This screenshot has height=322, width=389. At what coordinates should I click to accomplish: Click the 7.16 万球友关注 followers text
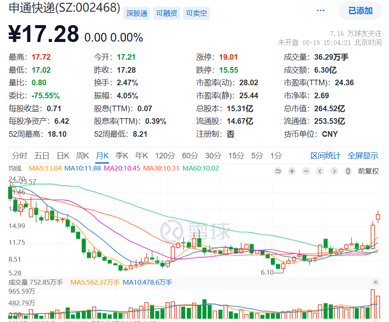coord(356,33)
